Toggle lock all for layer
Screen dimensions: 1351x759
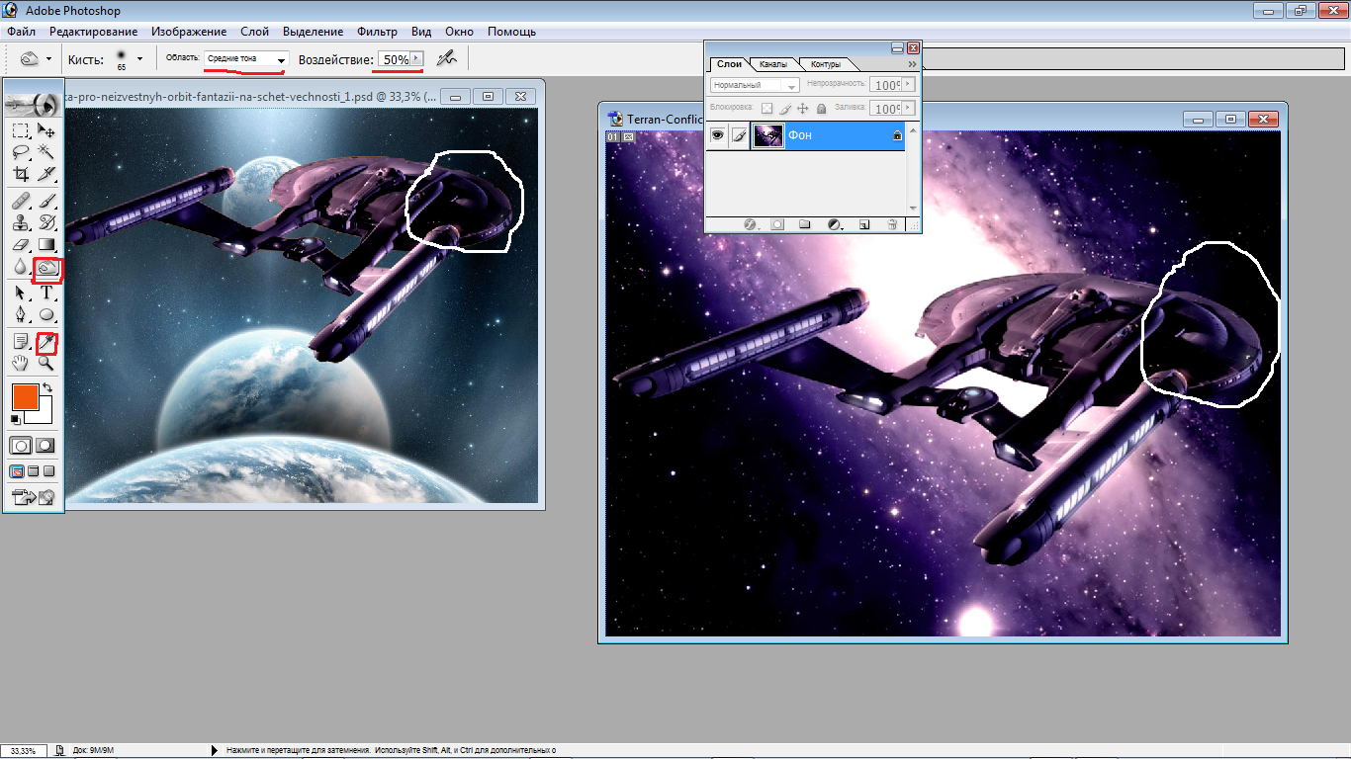coord(821,109)
